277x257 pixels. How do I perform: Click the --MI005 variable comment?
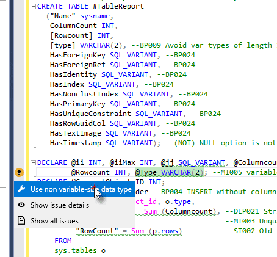[x=245, y=173]
